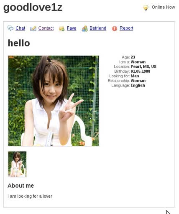Select the small photo thumbnail
The image size is (179, 214).
point(17,164)
